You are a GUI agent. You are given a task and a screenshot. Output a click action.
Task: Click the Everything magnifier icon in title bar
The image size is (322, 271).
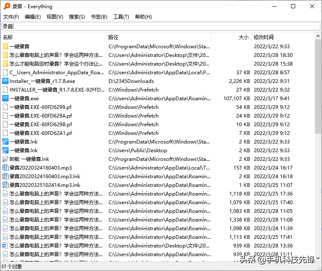tap(7, 6)
